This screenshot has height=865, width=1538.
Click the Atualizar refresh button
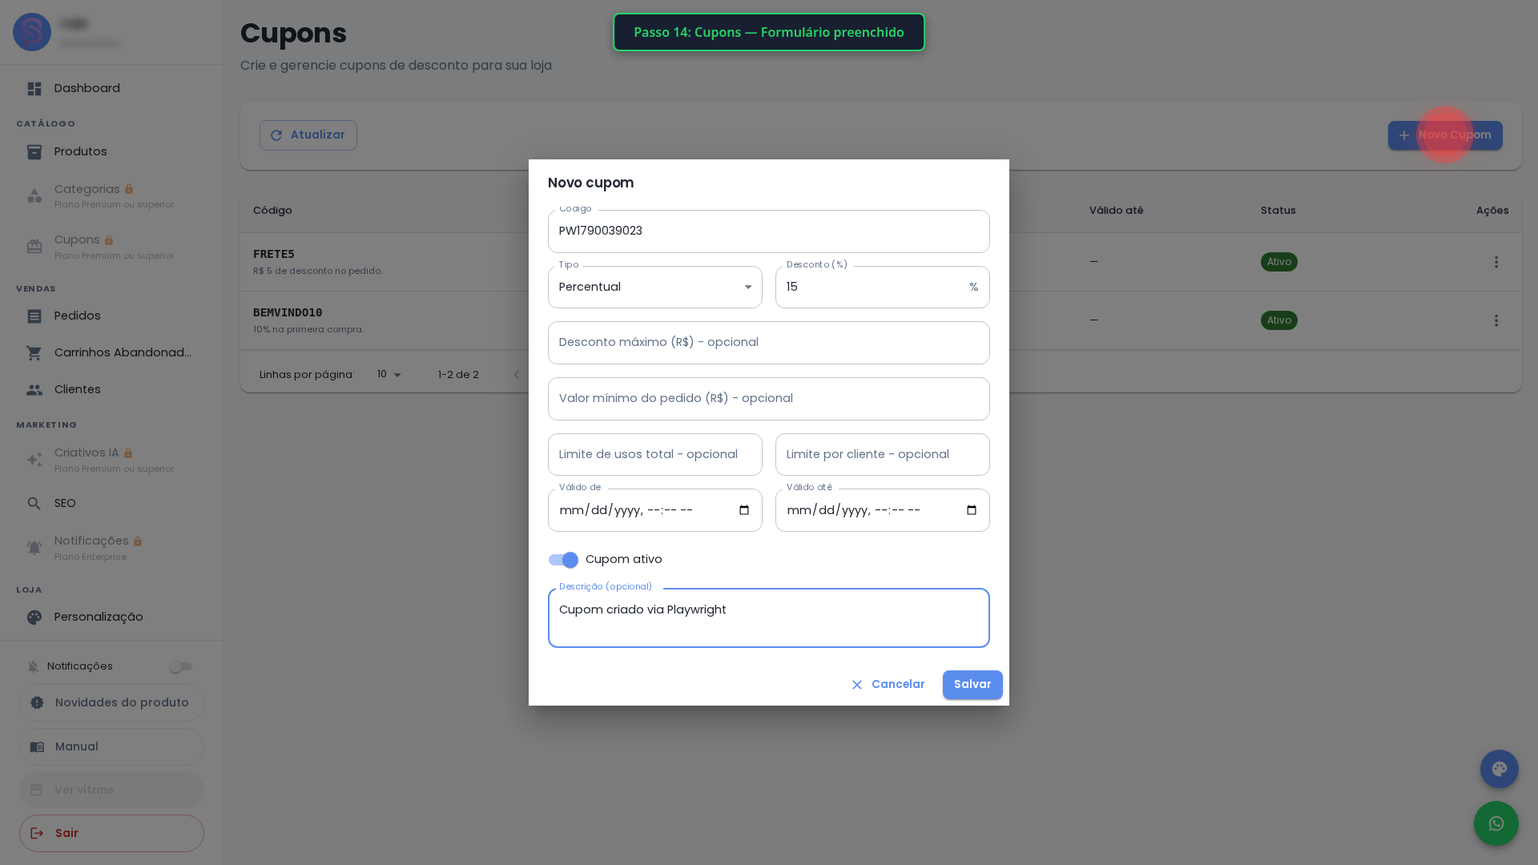coord(308,135)
